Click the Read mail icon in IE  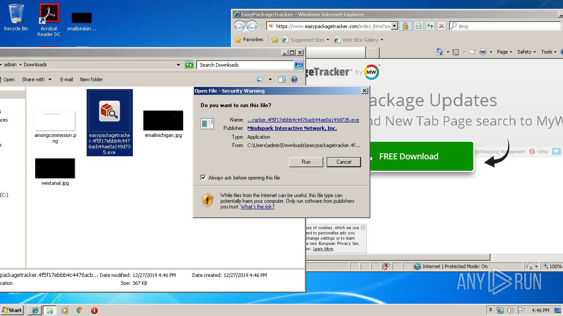472,52
